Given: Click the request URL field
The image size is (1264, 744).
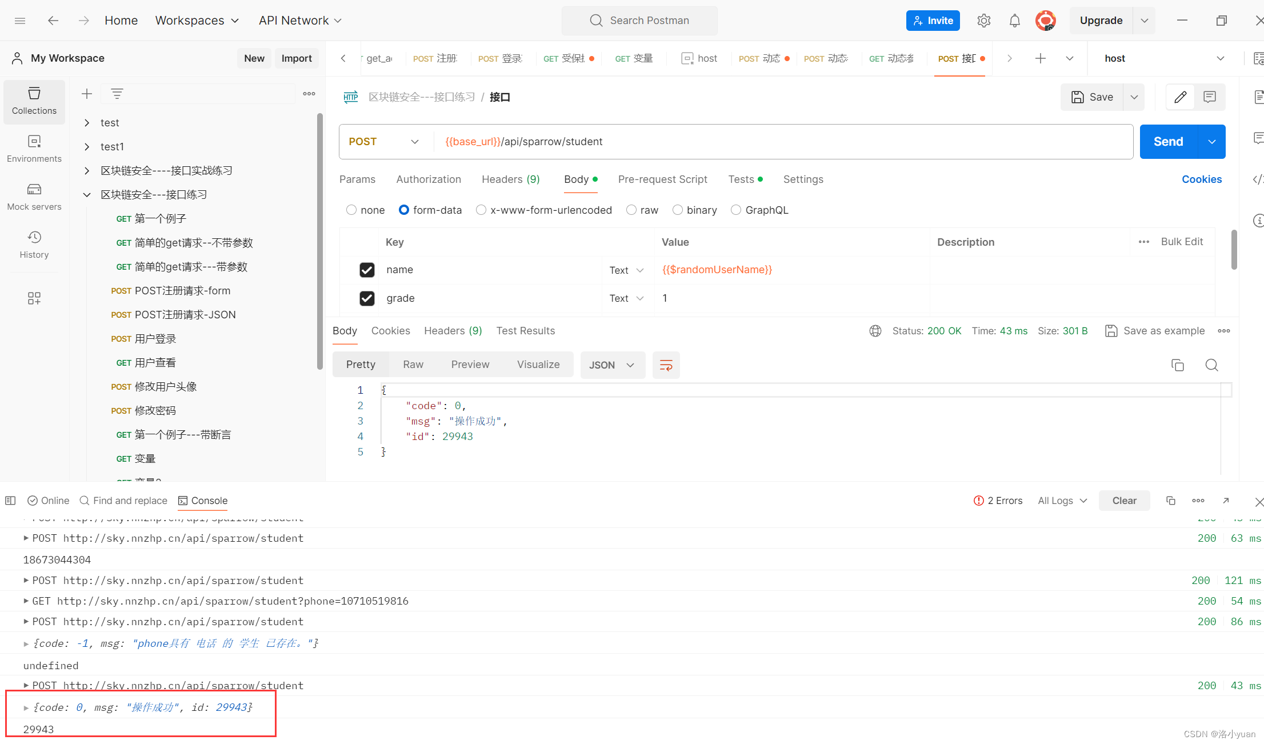Looking at the screenshot, I should 782,142.
